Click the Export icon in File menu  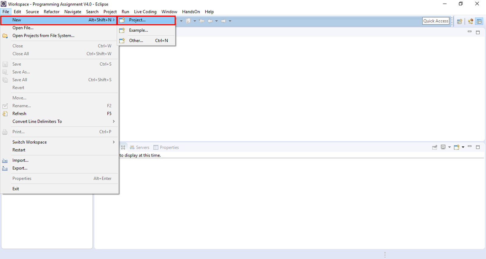(x=5, y=168)
